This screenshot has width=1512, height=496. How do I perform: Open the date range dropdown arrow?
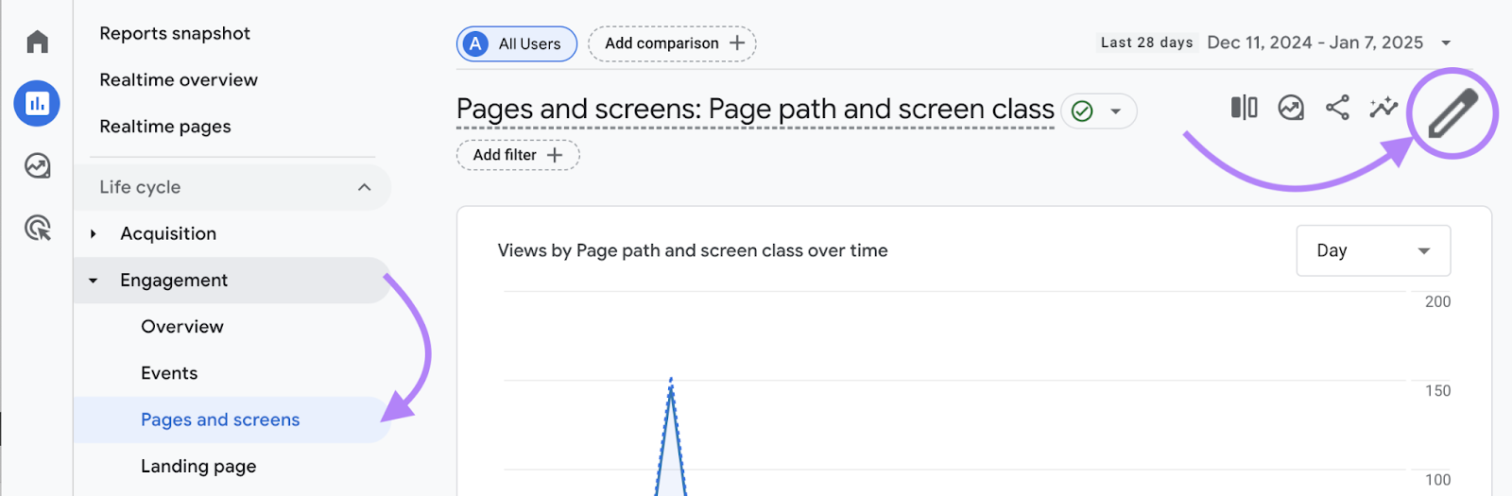(1446, 43)
